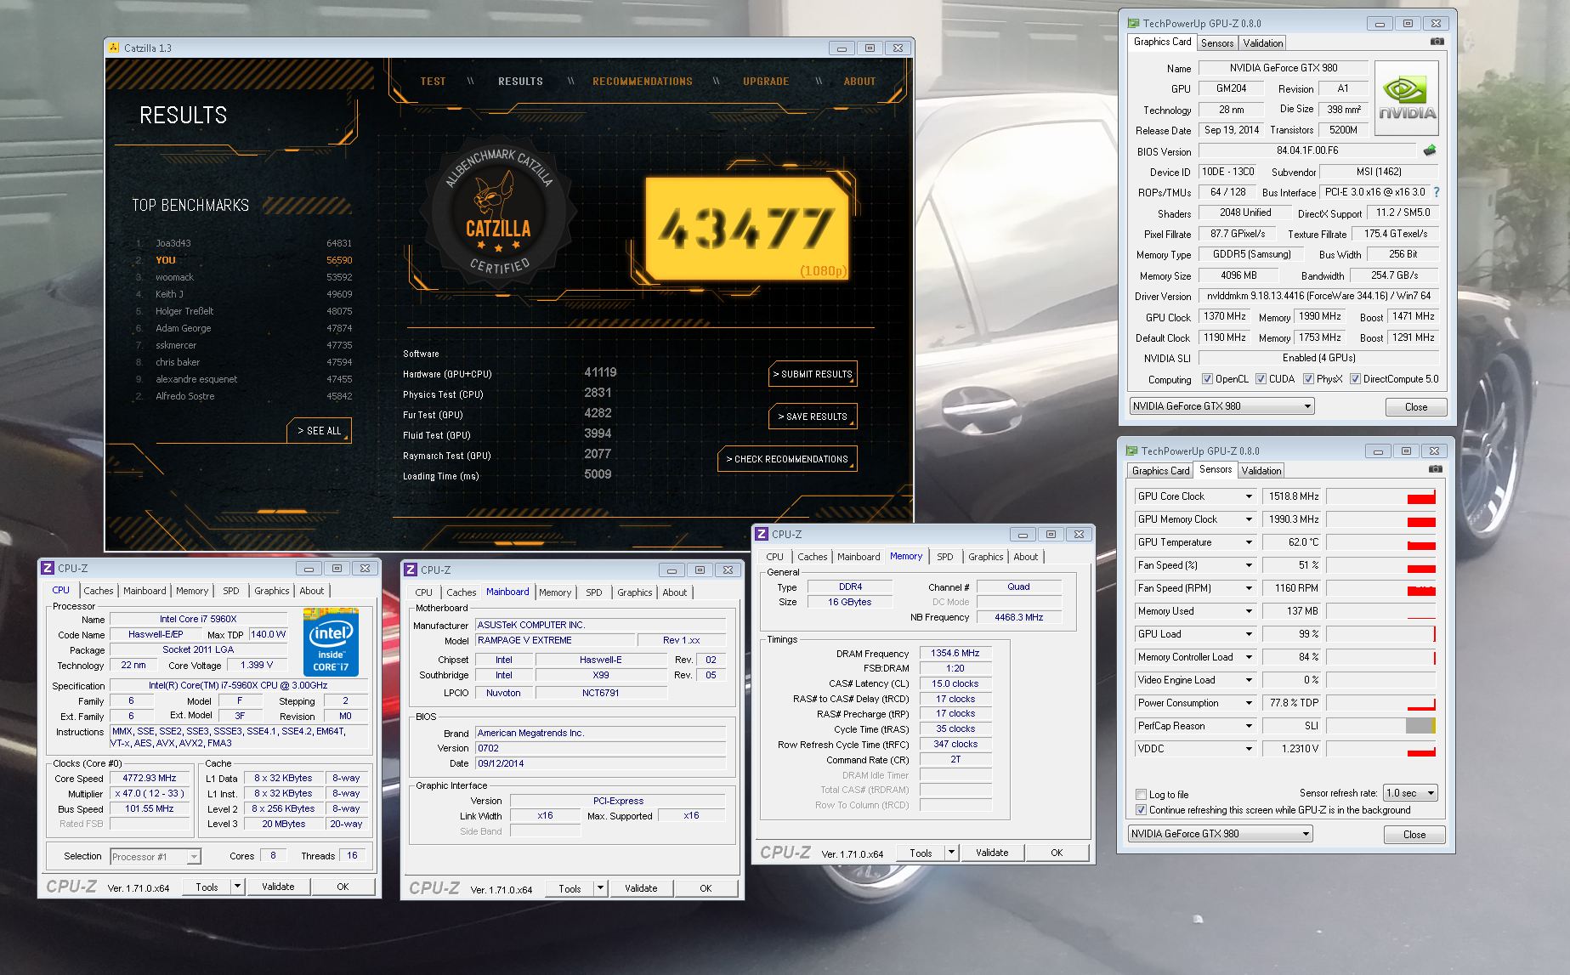
Task: Open the Fan Speed (RPM) sensor dropdown
Action: point(1249,588)
